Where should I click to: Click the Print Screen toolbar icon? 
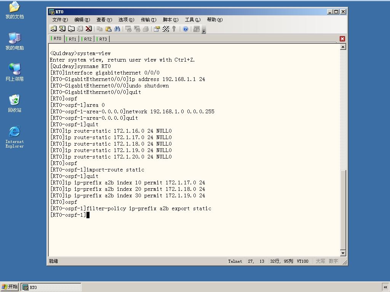128,29
